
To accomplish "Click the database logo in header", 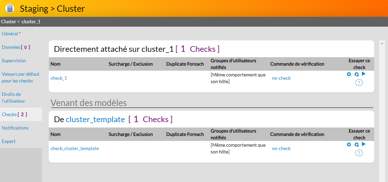I will pyautogui.click(x=10, y=8).
